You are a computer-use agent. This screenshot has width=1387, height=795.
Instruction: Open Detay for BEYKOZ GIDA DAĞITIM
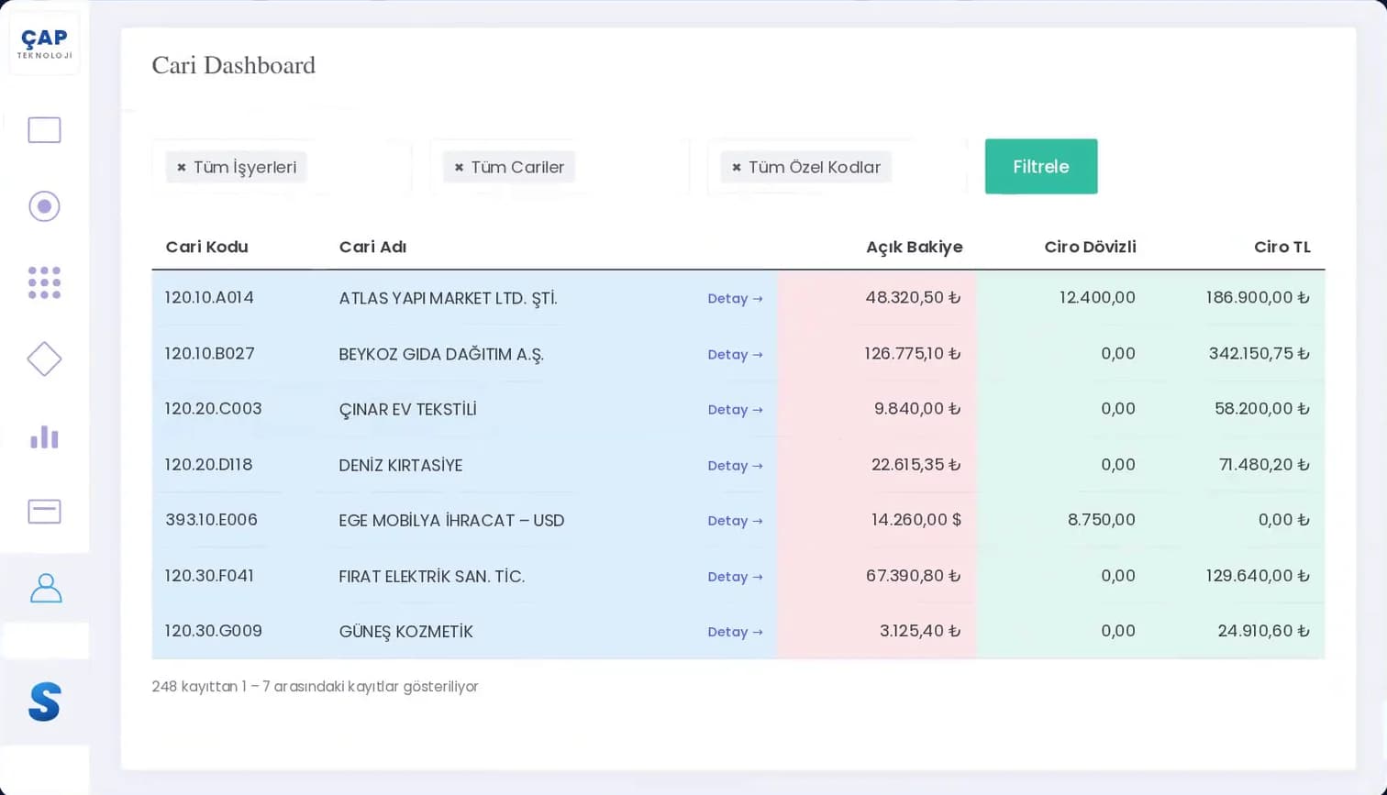(735, 355)
